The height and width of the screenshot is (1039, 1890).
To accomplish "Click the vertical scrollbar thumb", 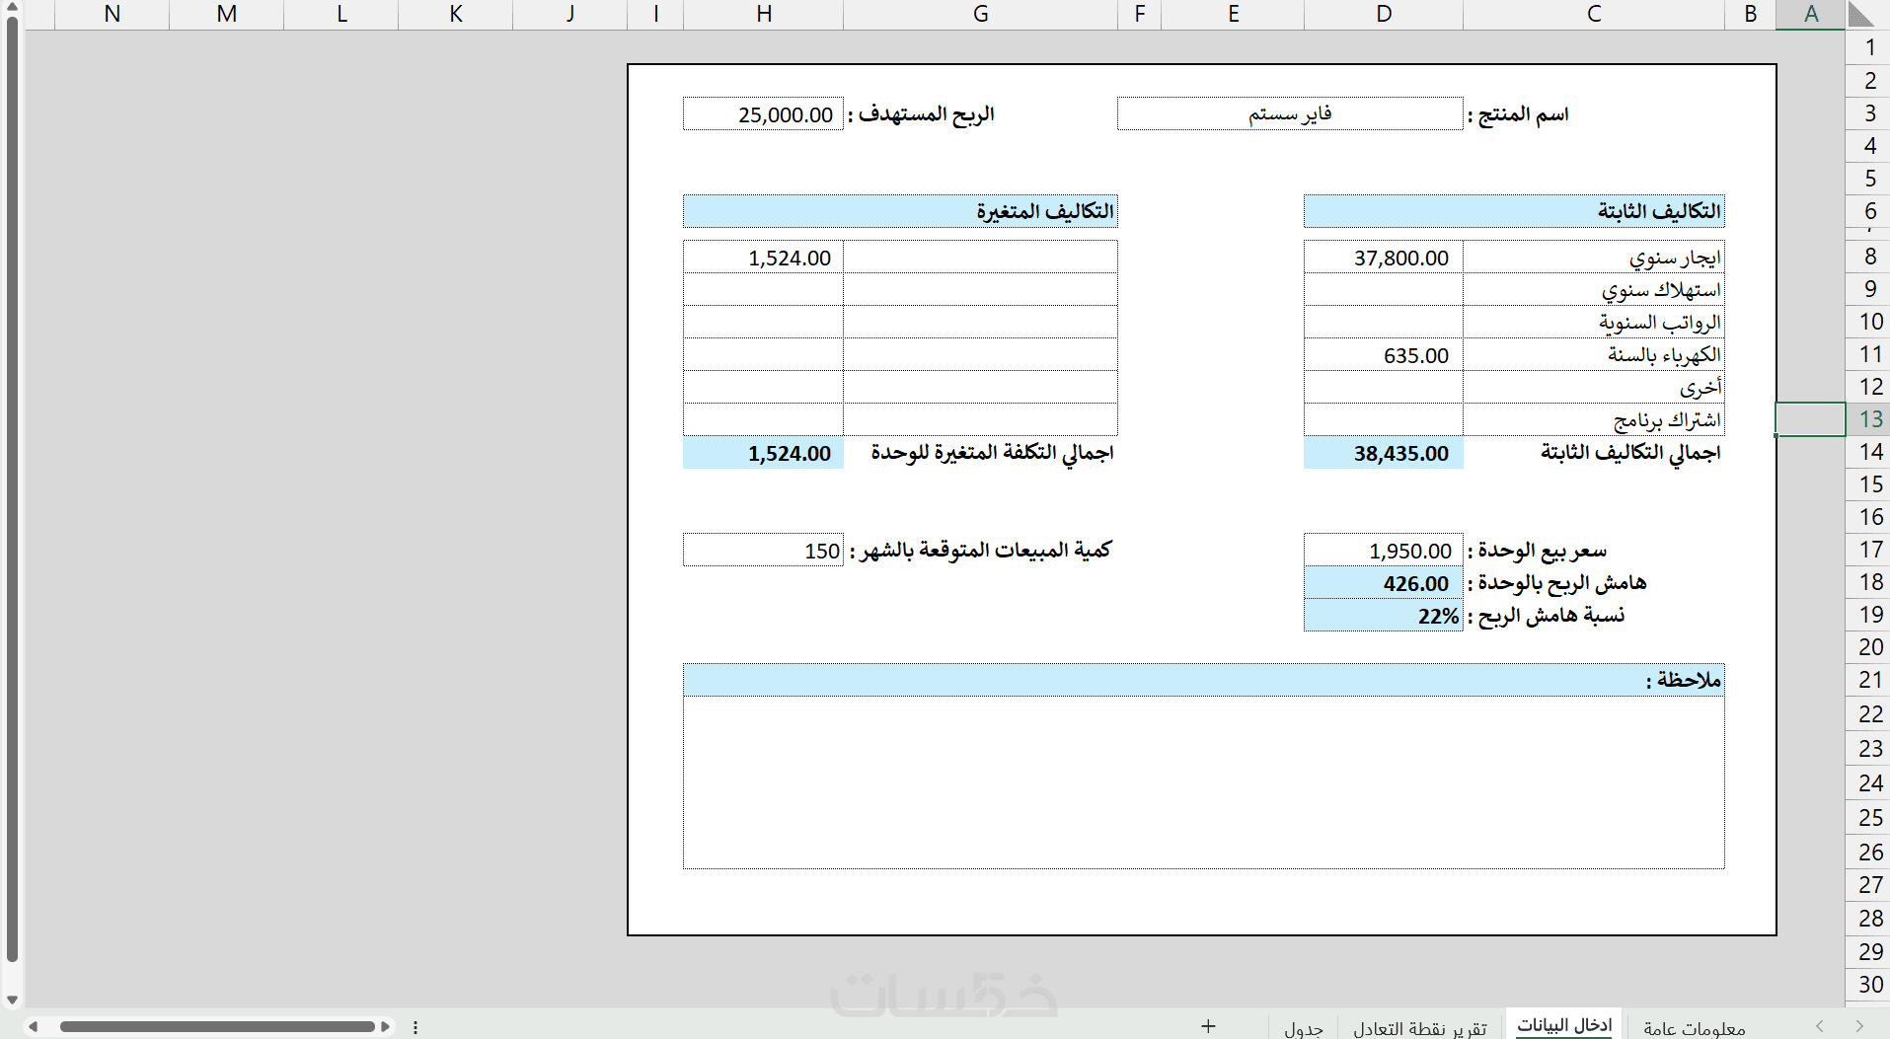I will [x=12, y=488].
